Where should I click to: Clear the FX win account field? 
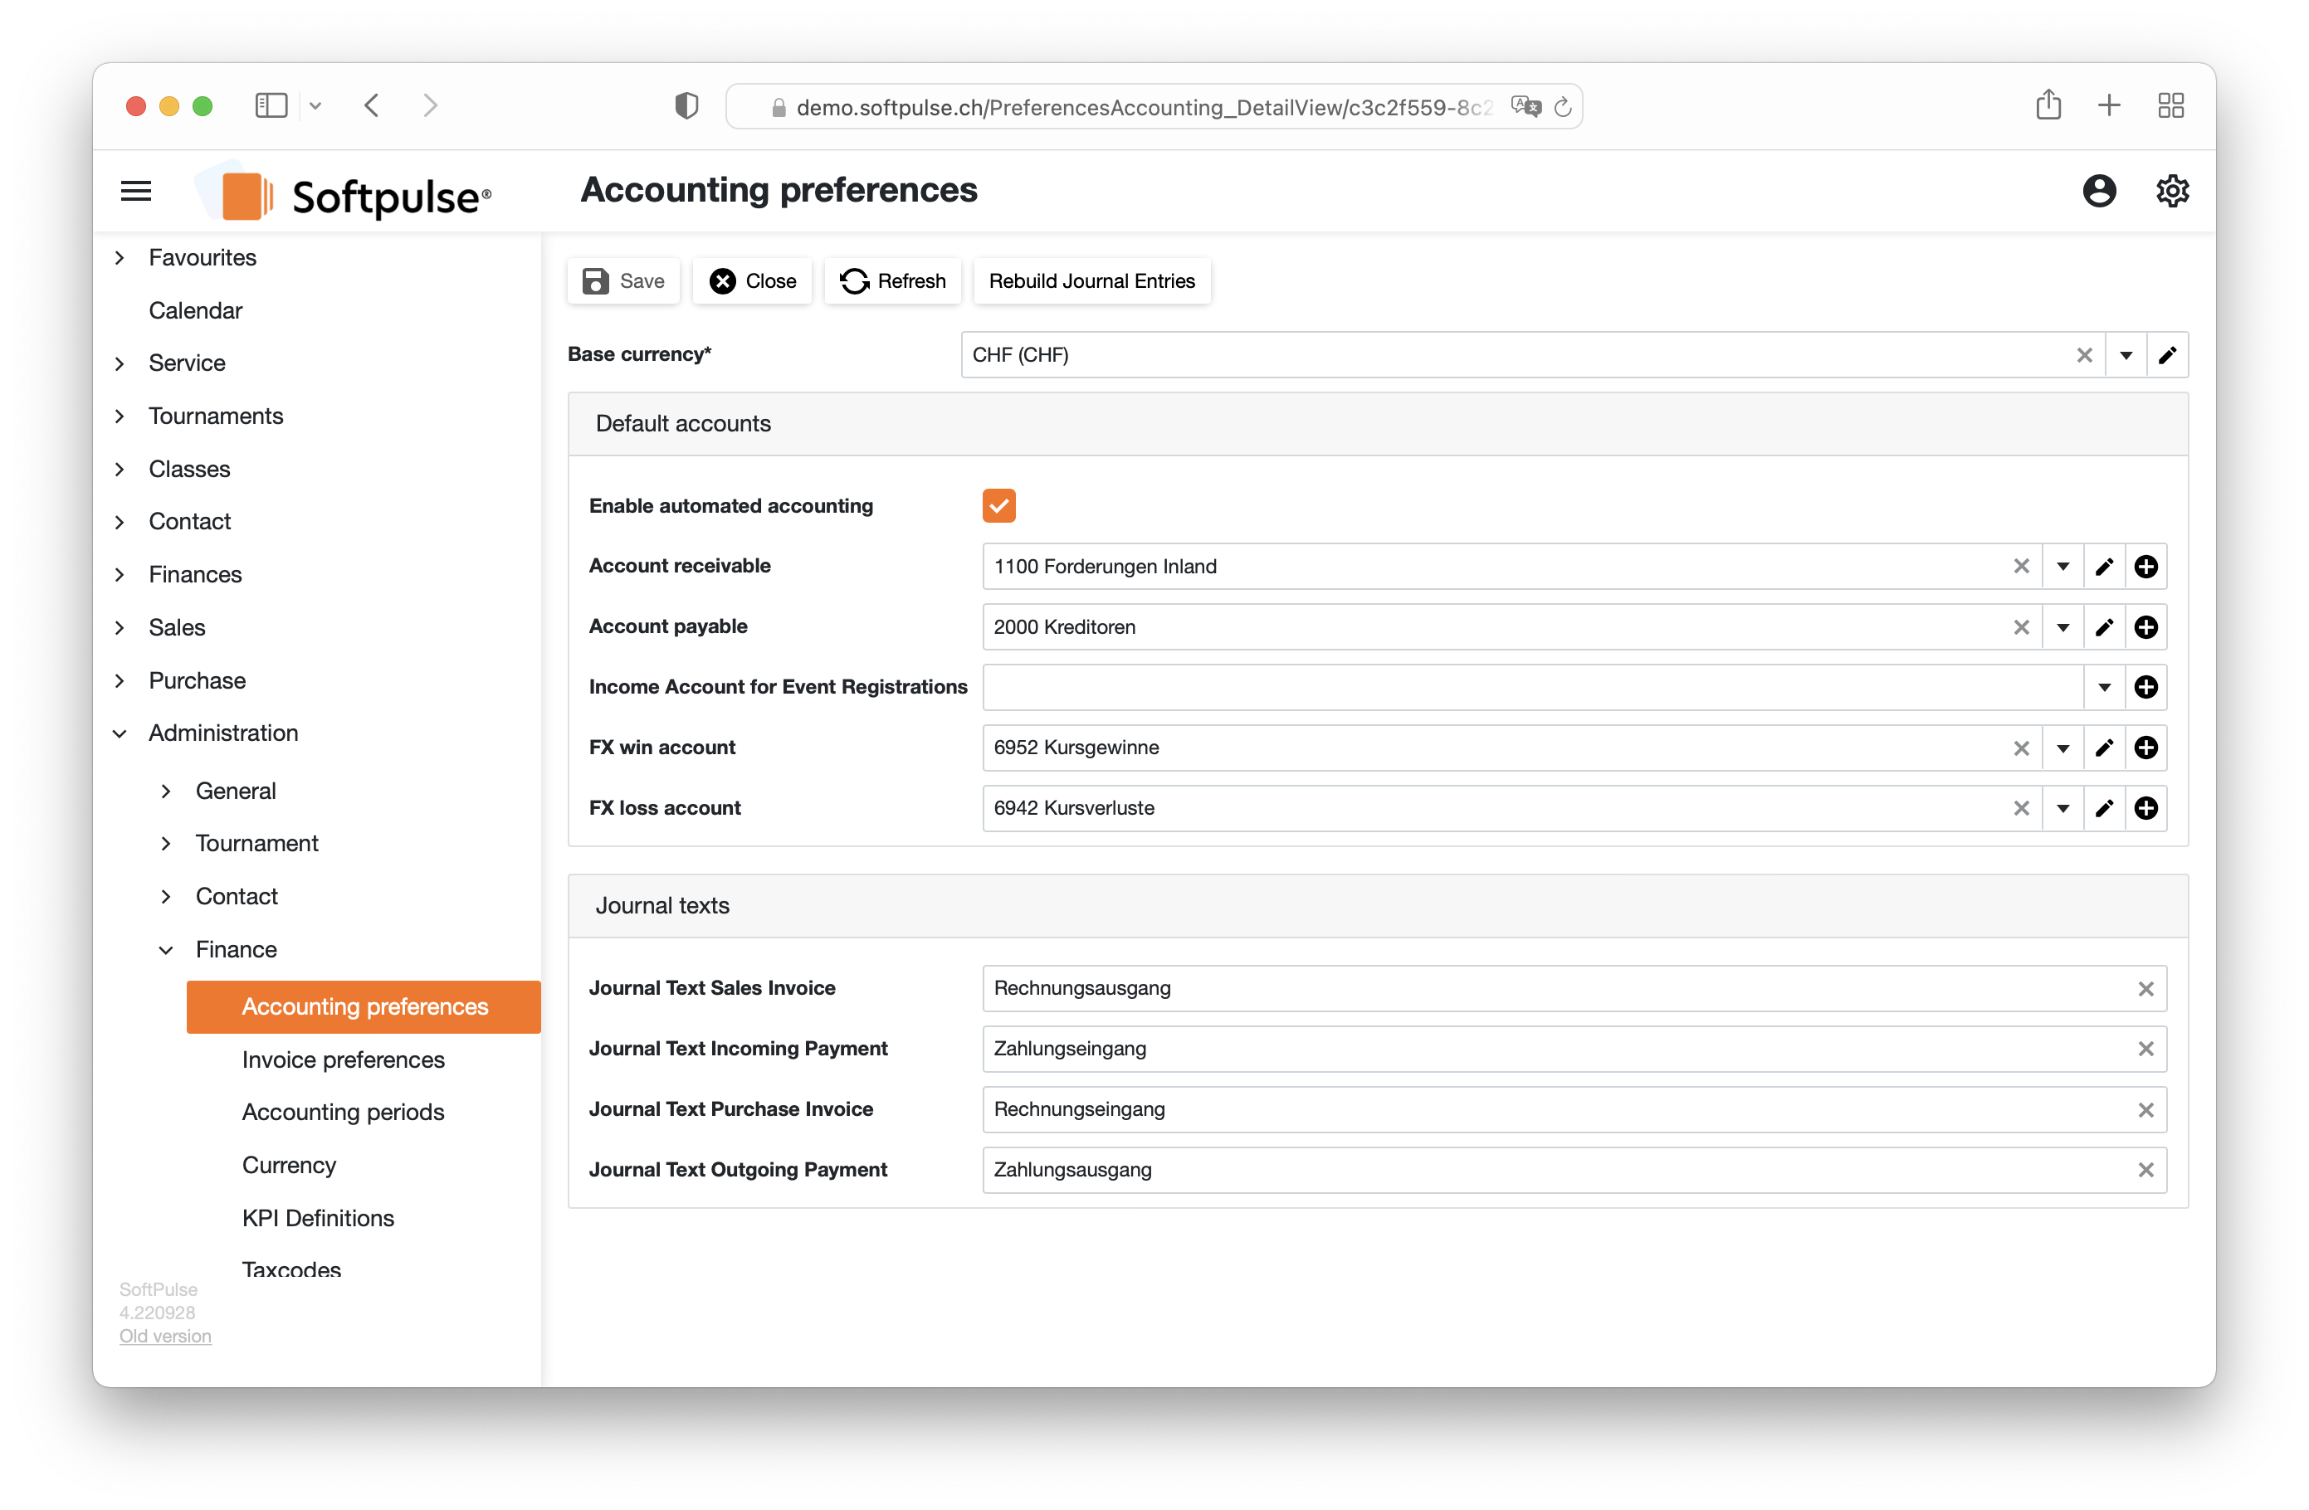click(2021, 748)
